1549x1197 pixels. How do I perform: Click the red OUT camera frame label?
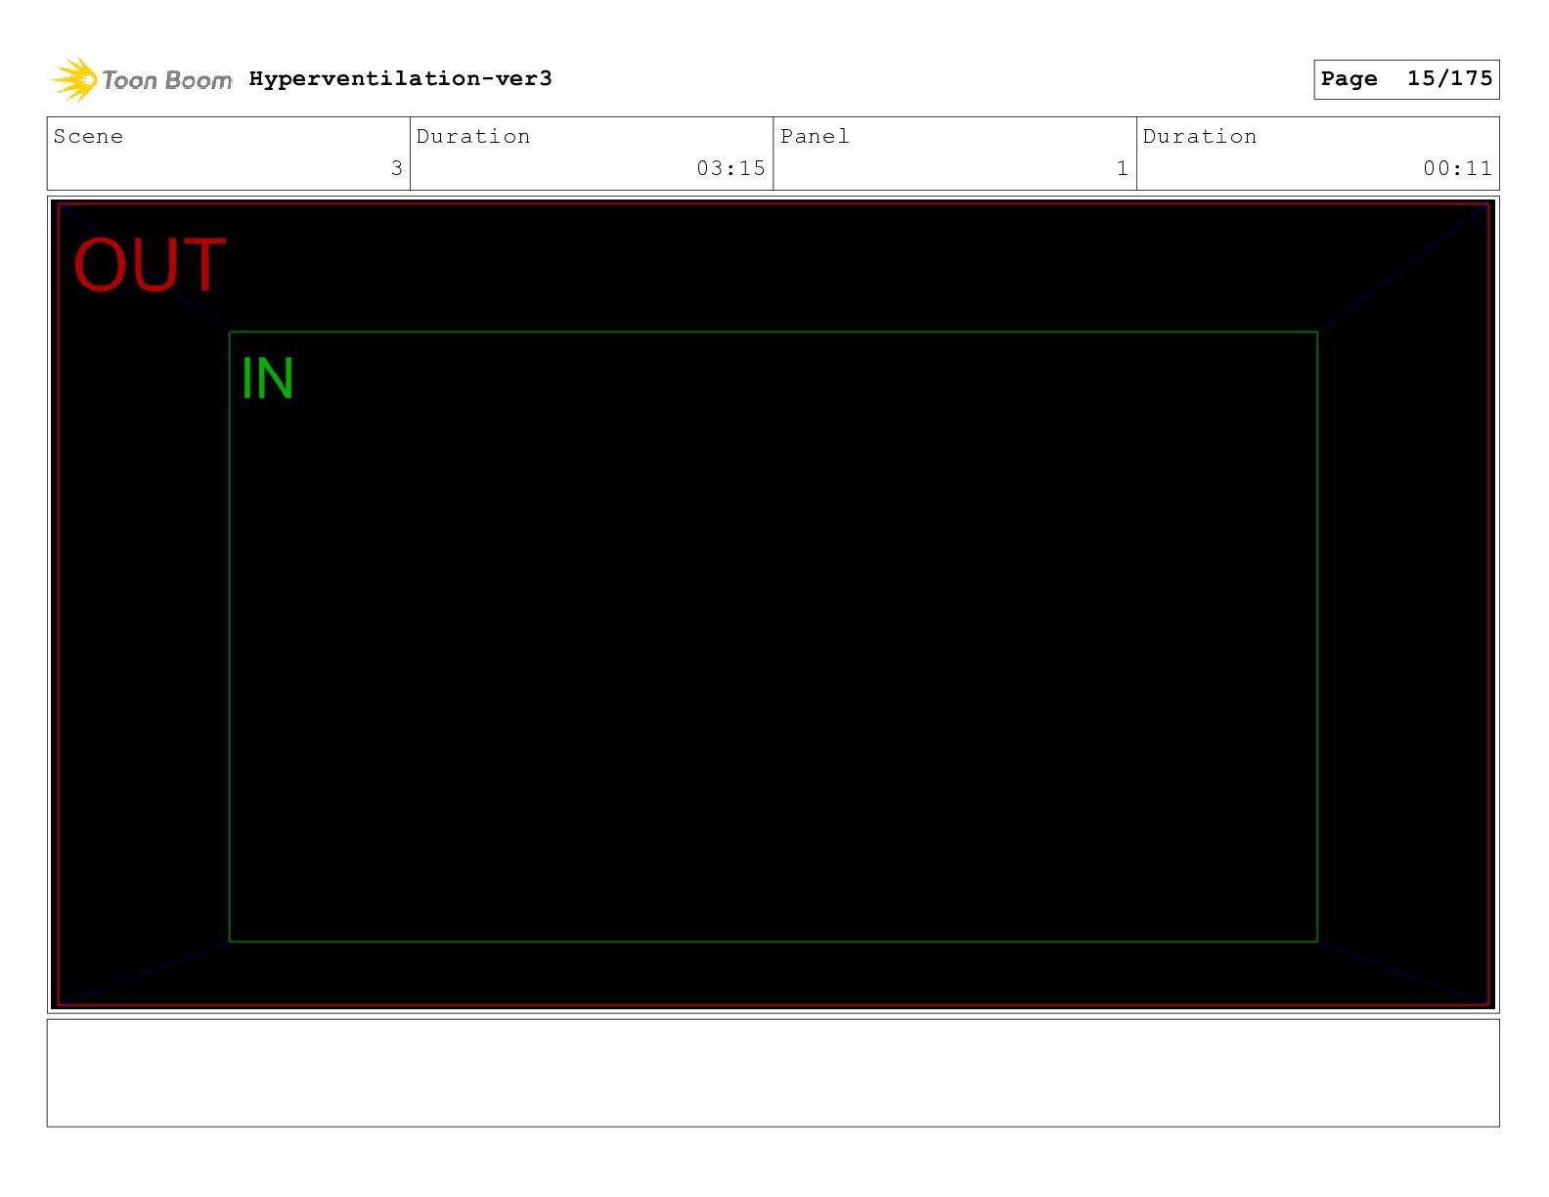pyautogui.click(x=150, y=265)
